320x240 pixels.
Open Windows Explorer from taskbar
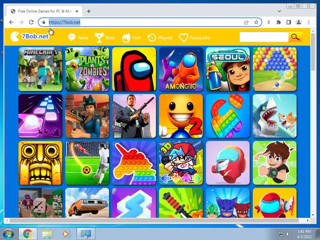(x=47, y=234)
